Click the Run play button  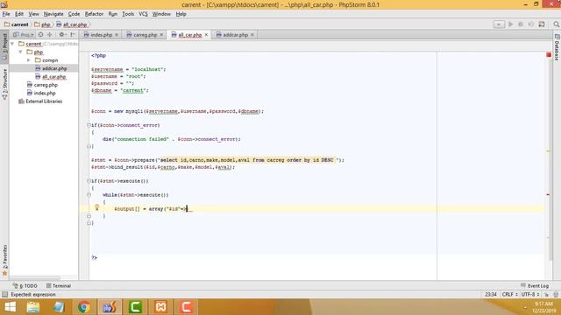[511, 24]
